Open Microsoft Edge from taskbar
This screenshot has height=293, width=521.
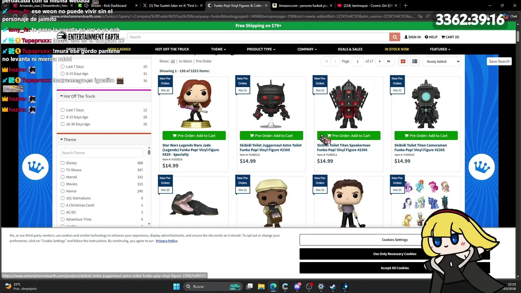(273, 286)
